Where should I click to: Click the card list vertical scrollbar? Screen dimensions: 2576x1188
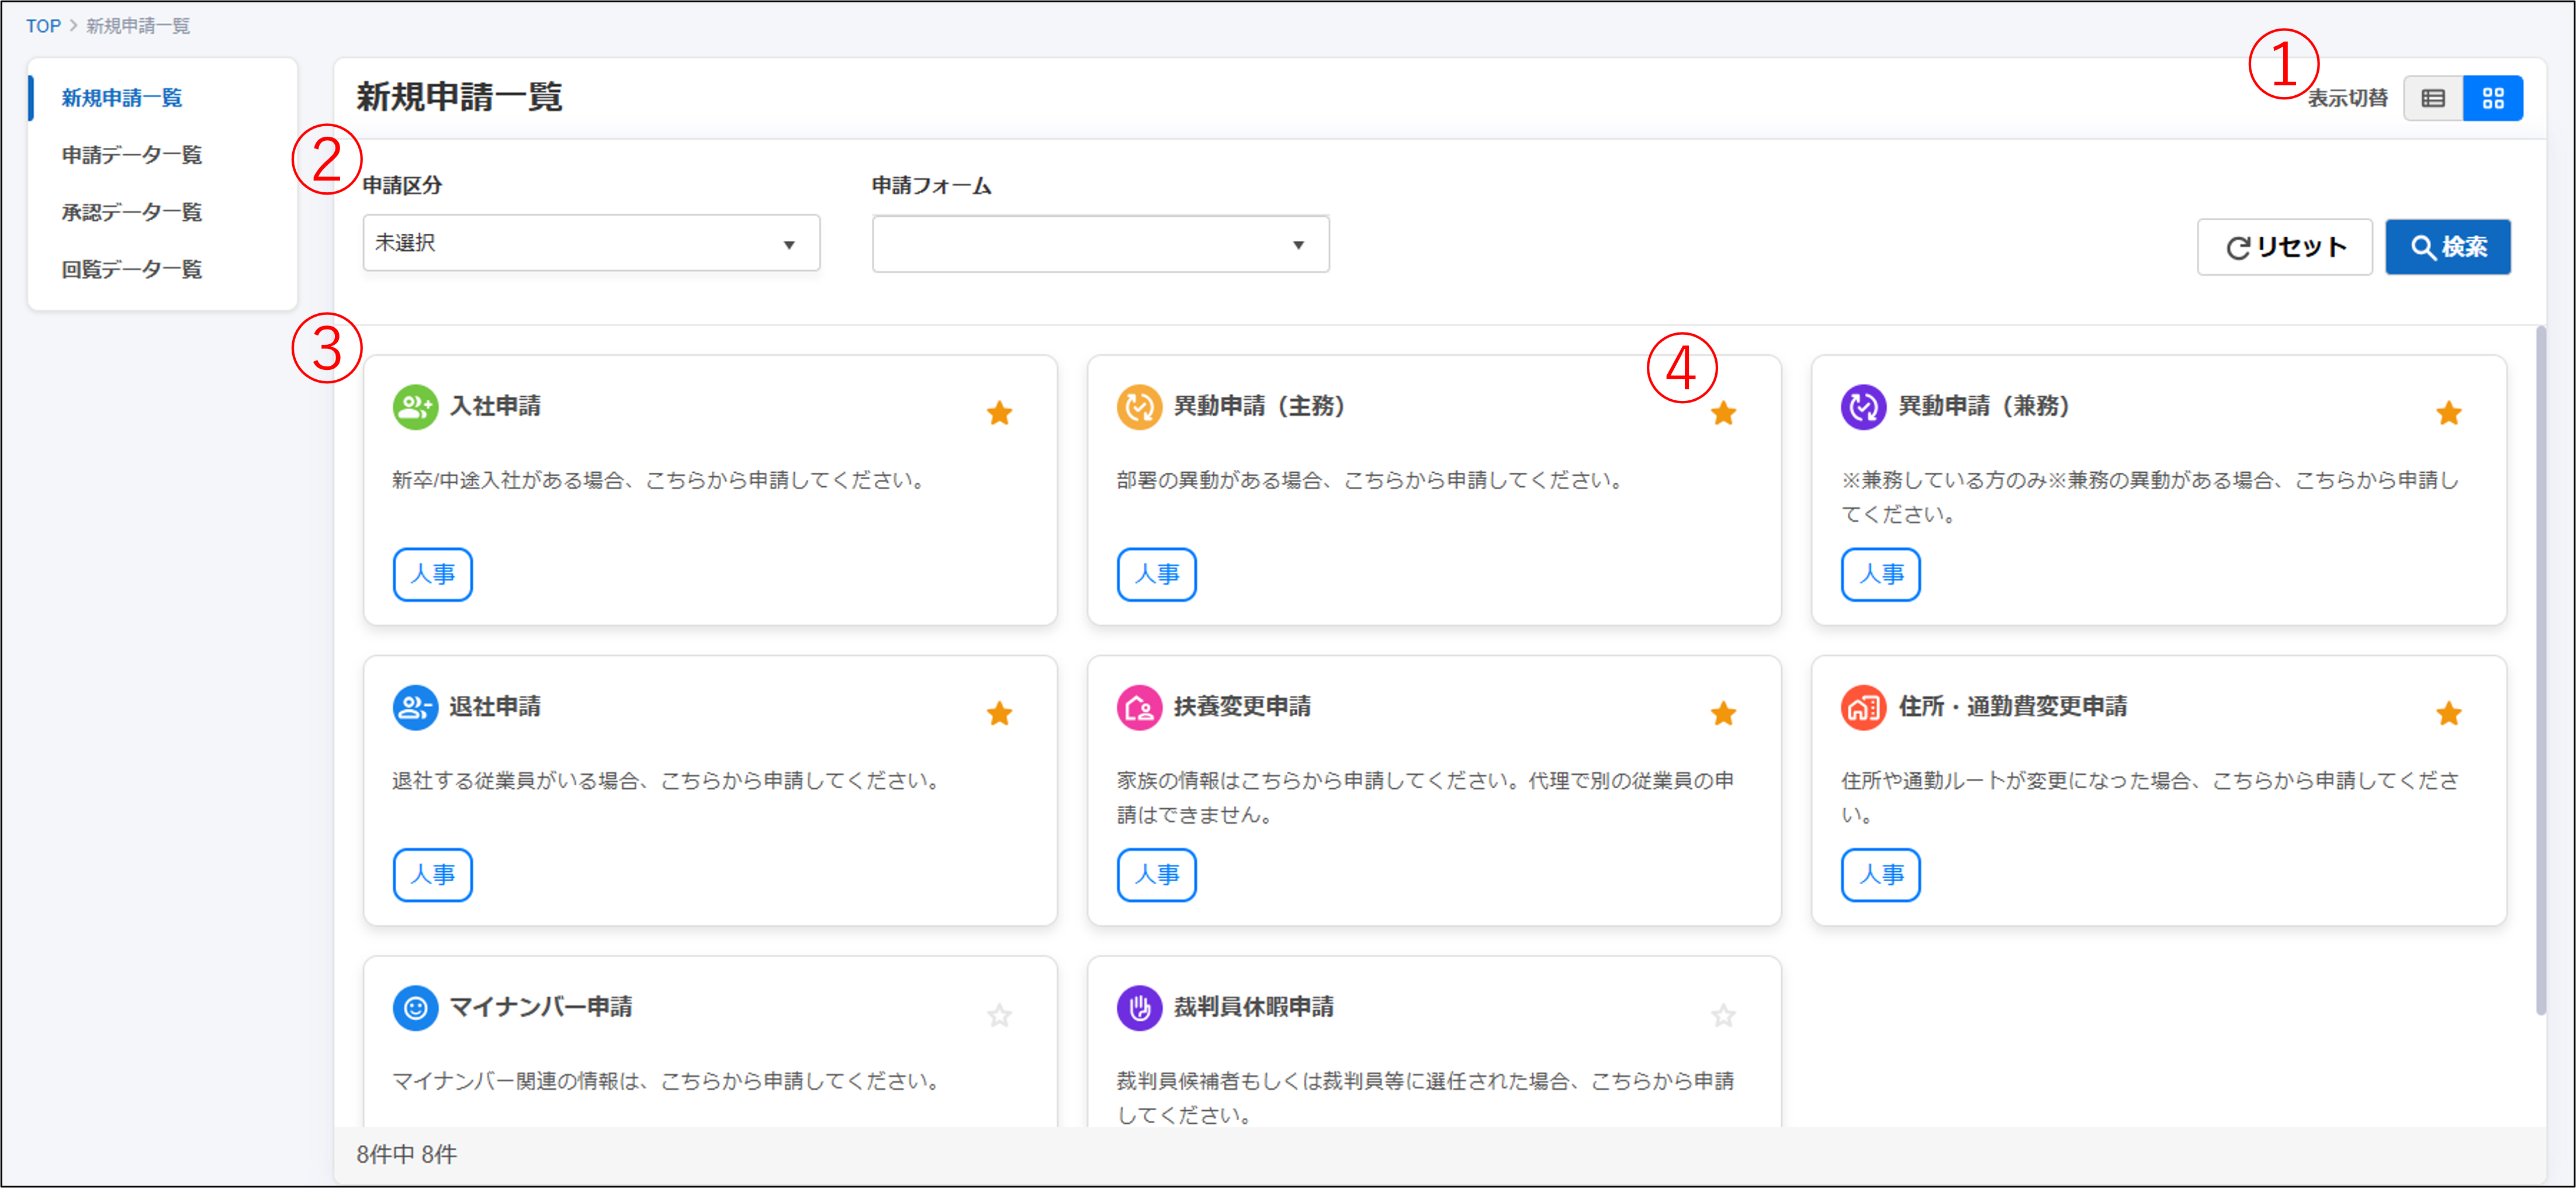point(2540,670)
